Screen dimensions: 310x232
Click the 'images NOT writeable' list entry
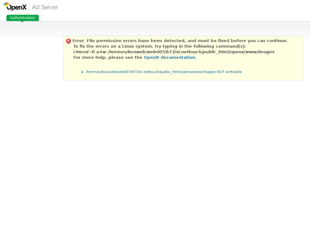tap(164, 72)
